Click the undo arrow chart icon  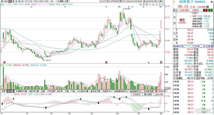tap(150, 5)
